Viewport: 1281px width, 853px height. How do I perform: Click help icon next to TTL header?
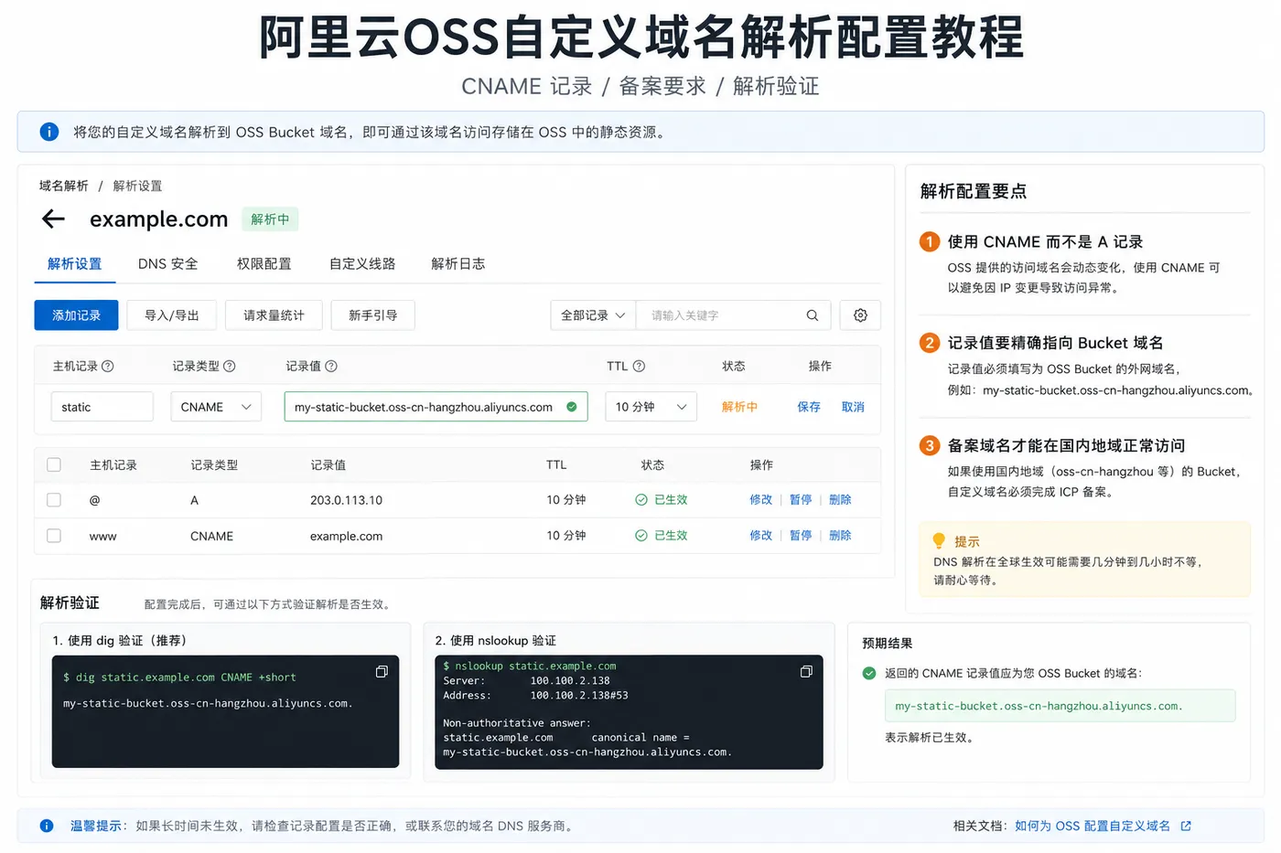pos(639,367)
